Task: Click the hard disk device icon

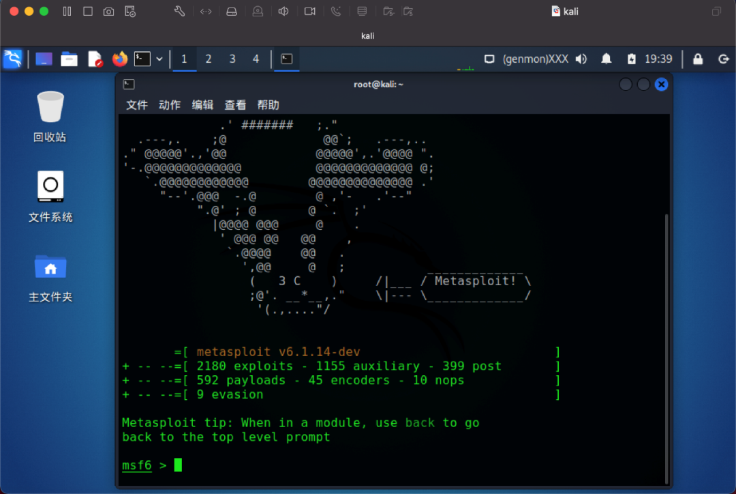Action: point(232,12)
